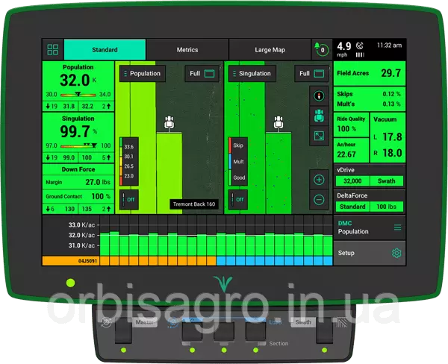The image size is (448, 364).
Task: Open the Singulation map layer dropdown
Action: 250,74
